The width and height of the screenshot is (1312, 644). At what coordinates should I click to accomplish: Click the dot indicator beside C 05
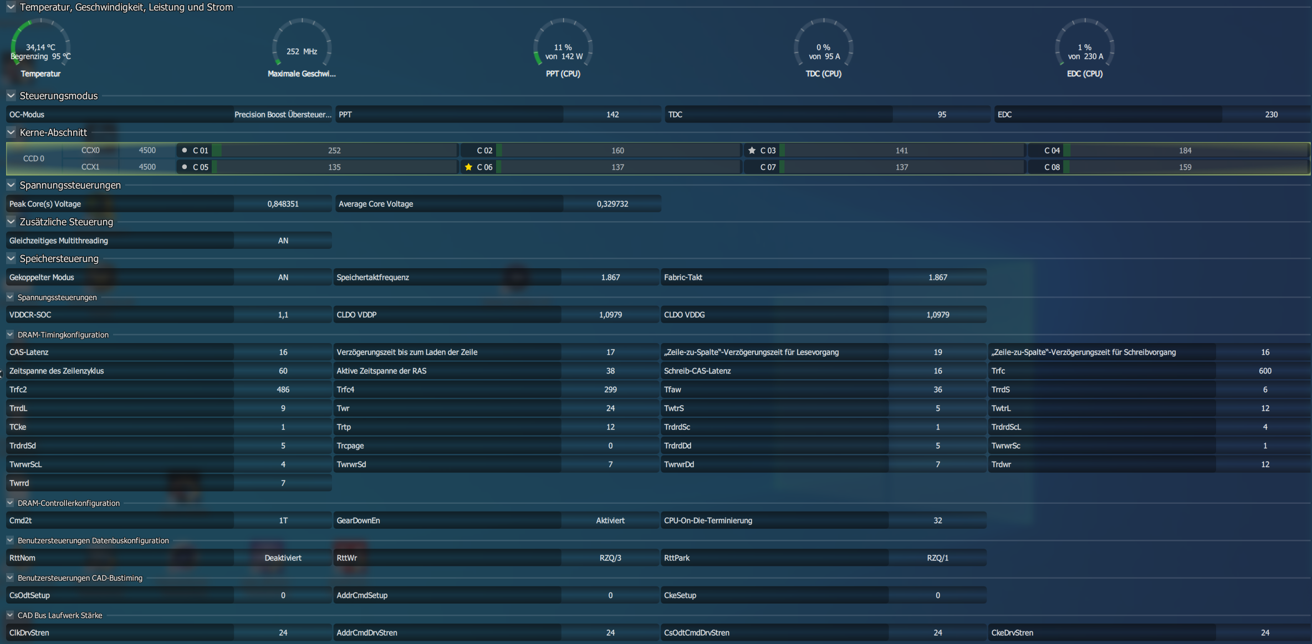185,167
